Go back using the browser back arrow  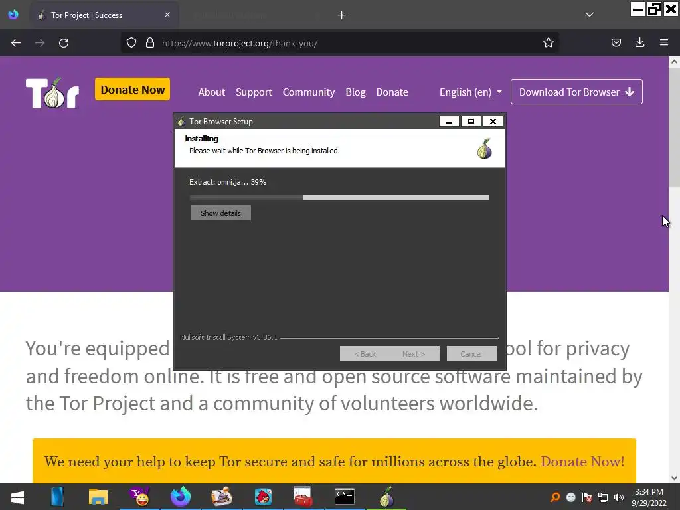tap(16, 43)
